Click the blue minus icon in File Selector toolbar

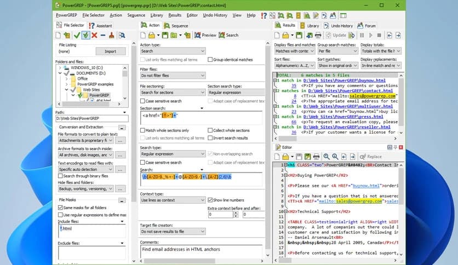coord(103,35)
